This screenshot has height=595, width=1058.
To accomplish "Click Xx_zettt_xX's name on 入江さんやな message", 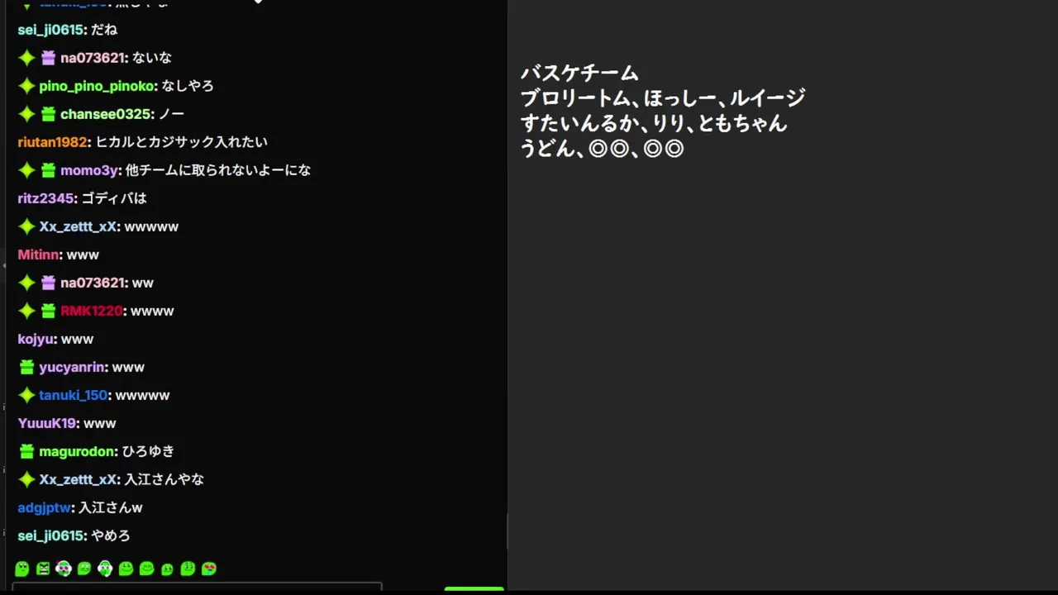I will (x=78, y=479).
